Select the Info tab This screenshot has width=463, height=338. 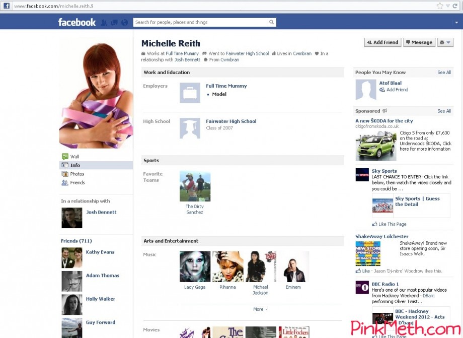pos(96,165)
